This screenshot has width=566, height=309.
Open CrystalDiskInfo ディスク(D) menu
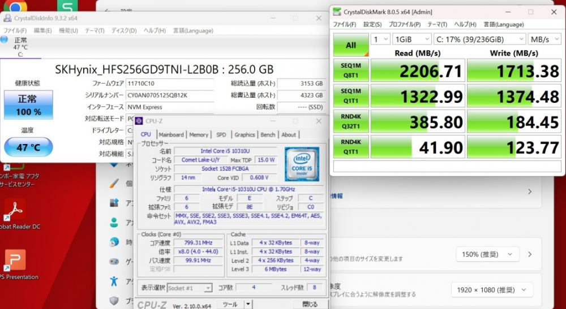[124, 31]
